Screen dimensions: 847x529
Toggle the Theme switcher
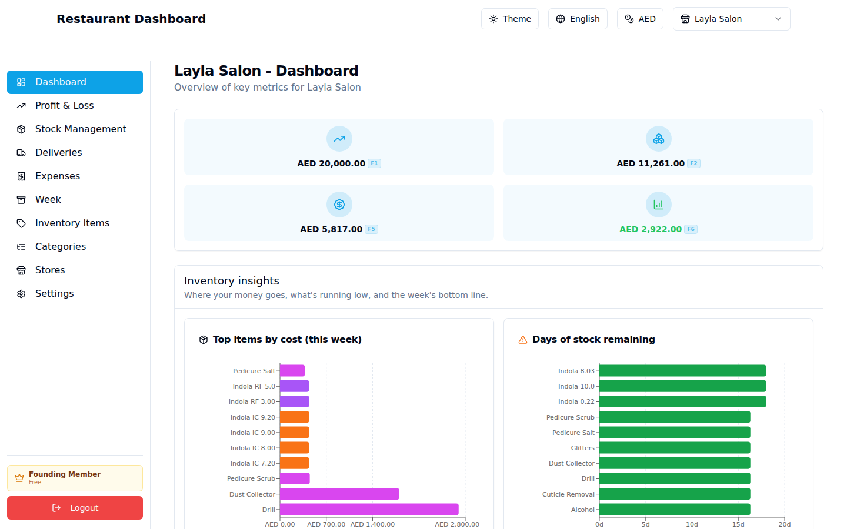point(509,19)
